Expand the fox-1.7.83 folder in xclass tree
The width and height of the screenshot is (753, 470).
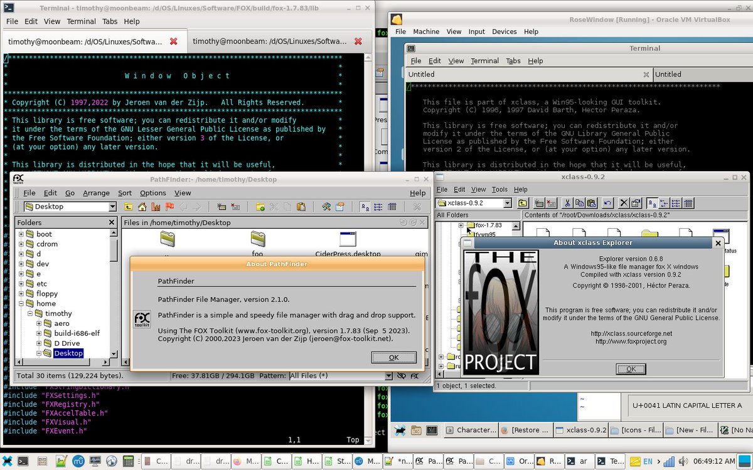click(x=461, y=225)
